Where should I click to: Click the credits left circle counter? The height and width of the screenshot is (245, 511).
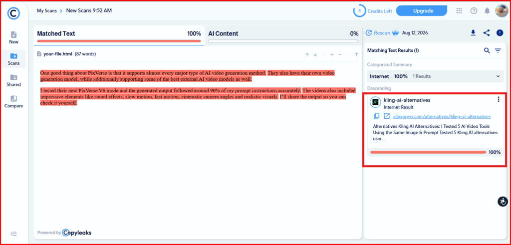359,11
